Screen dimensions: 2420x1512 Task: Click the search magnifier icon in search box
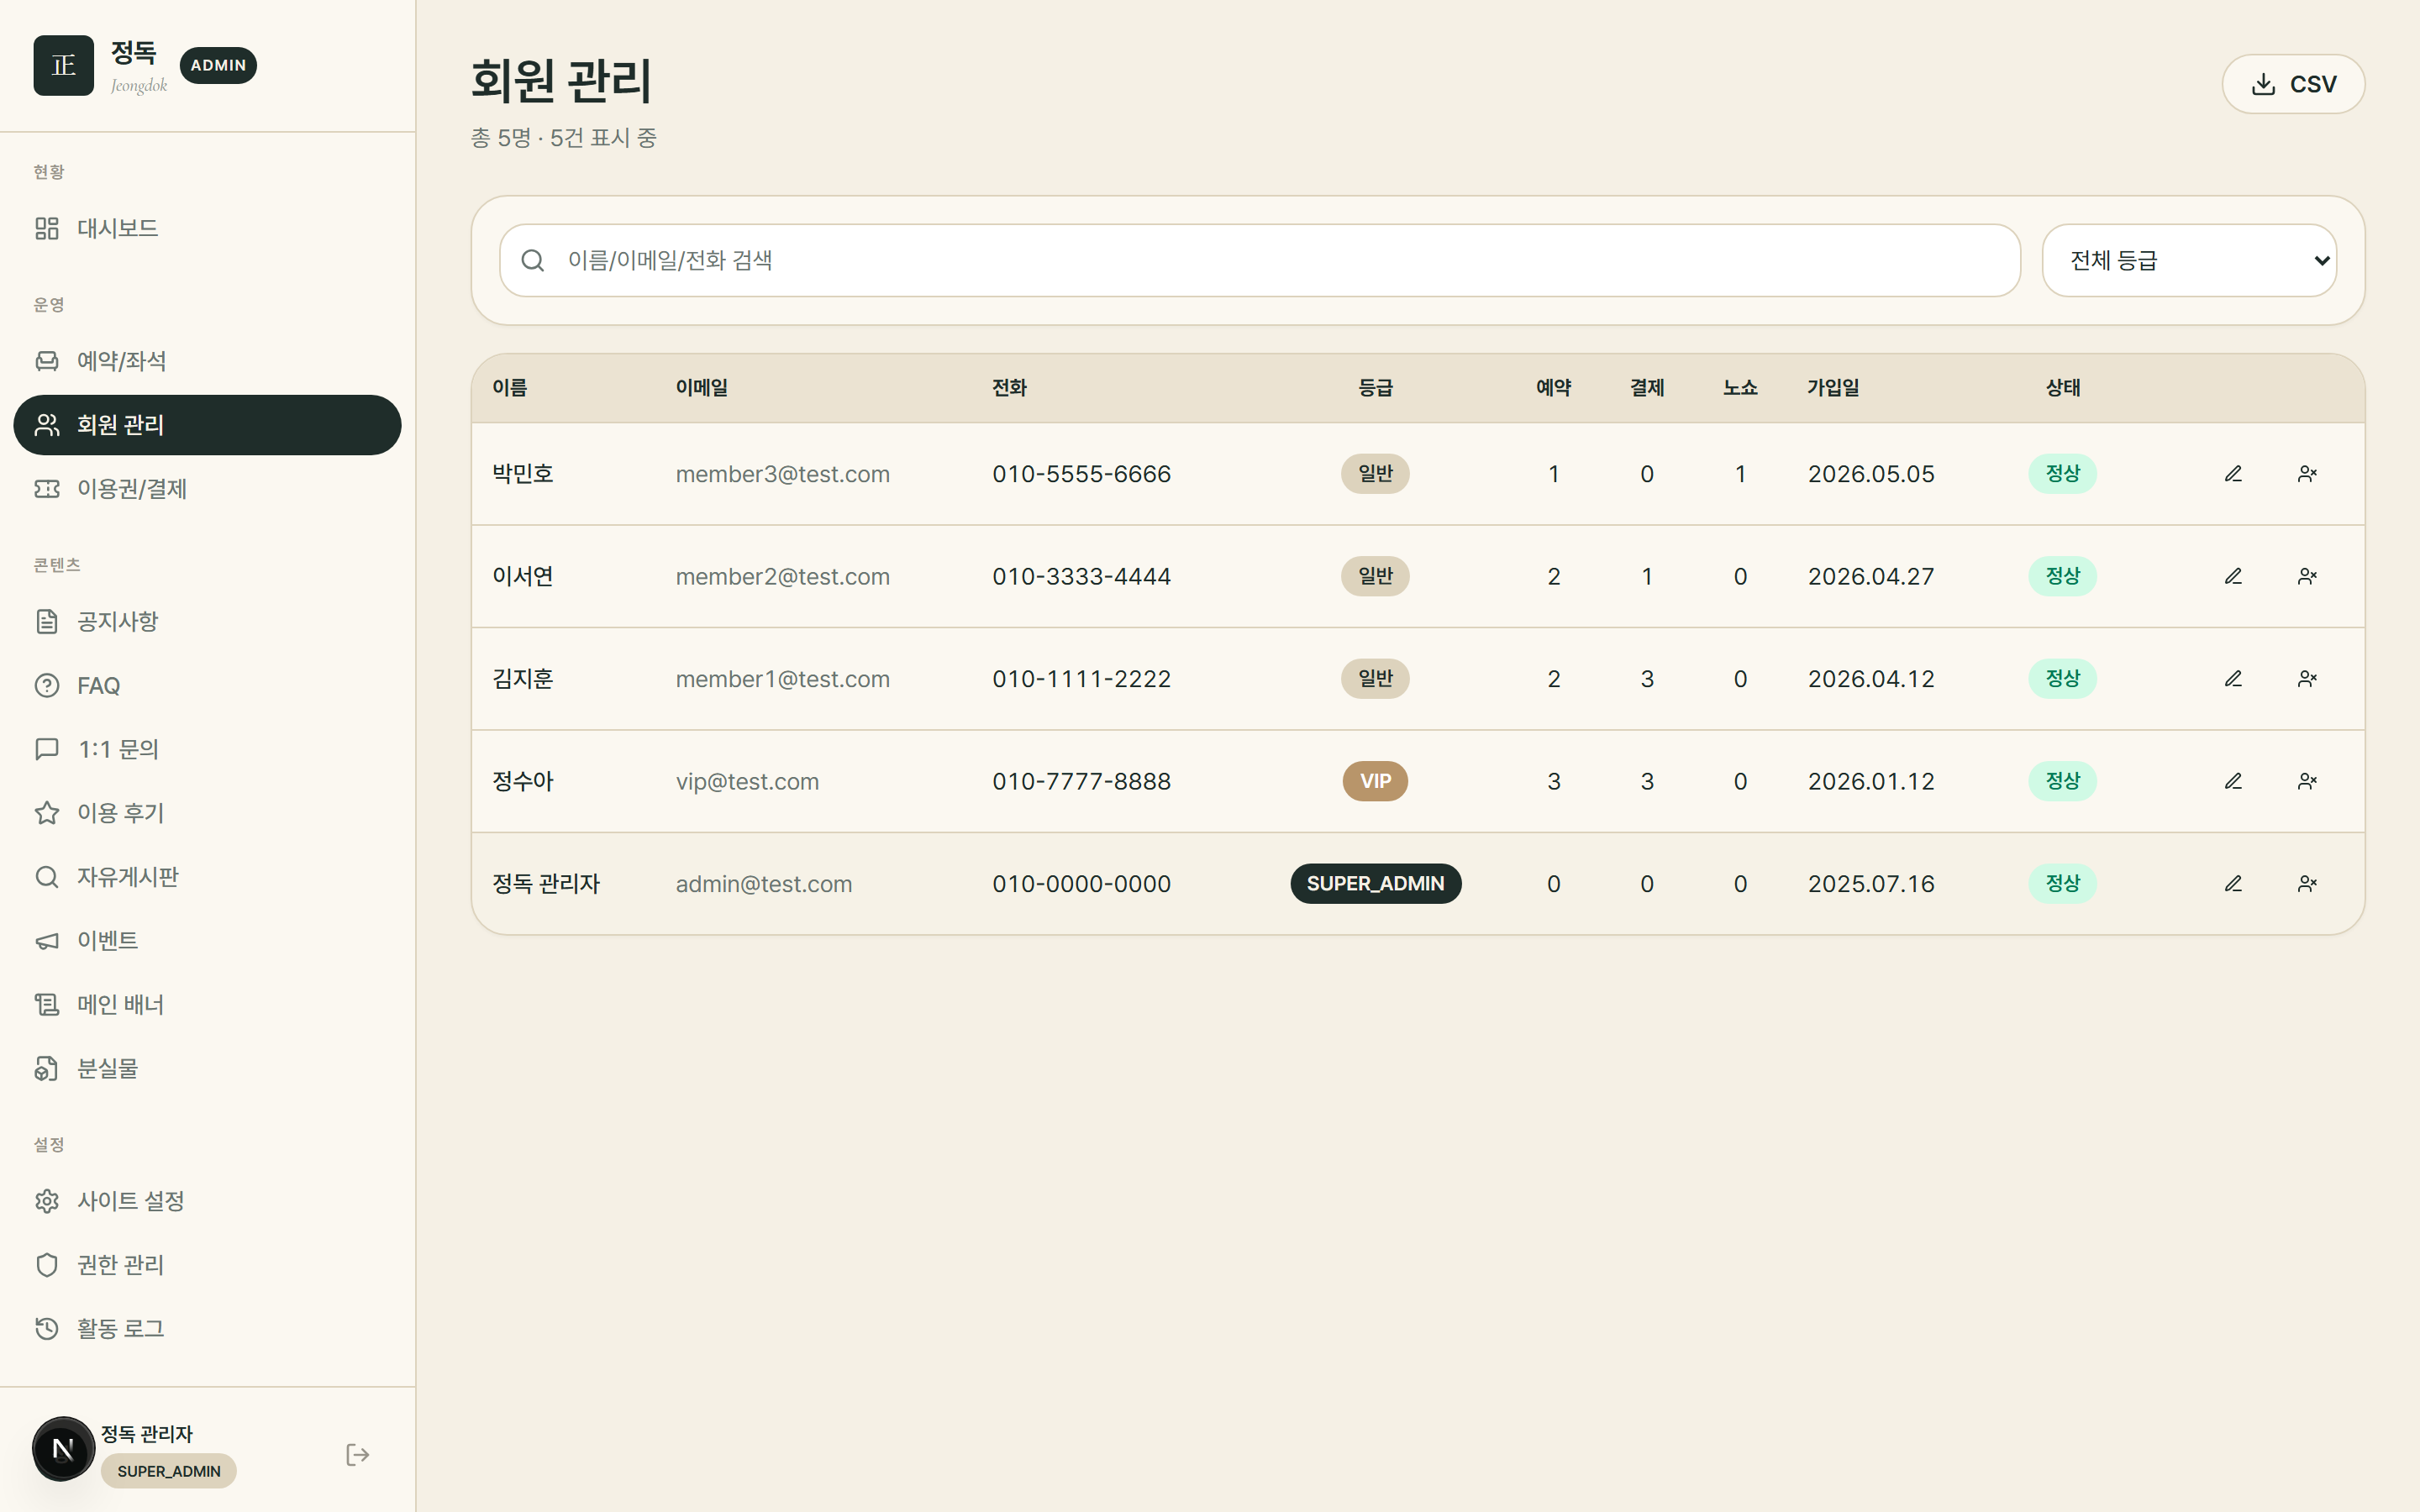[533, 260]
